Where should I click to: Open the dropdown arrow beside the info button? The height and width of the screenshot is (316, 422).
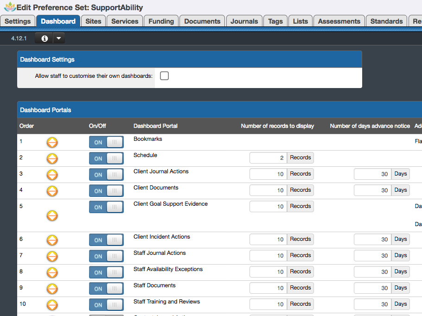click(58, 38)
